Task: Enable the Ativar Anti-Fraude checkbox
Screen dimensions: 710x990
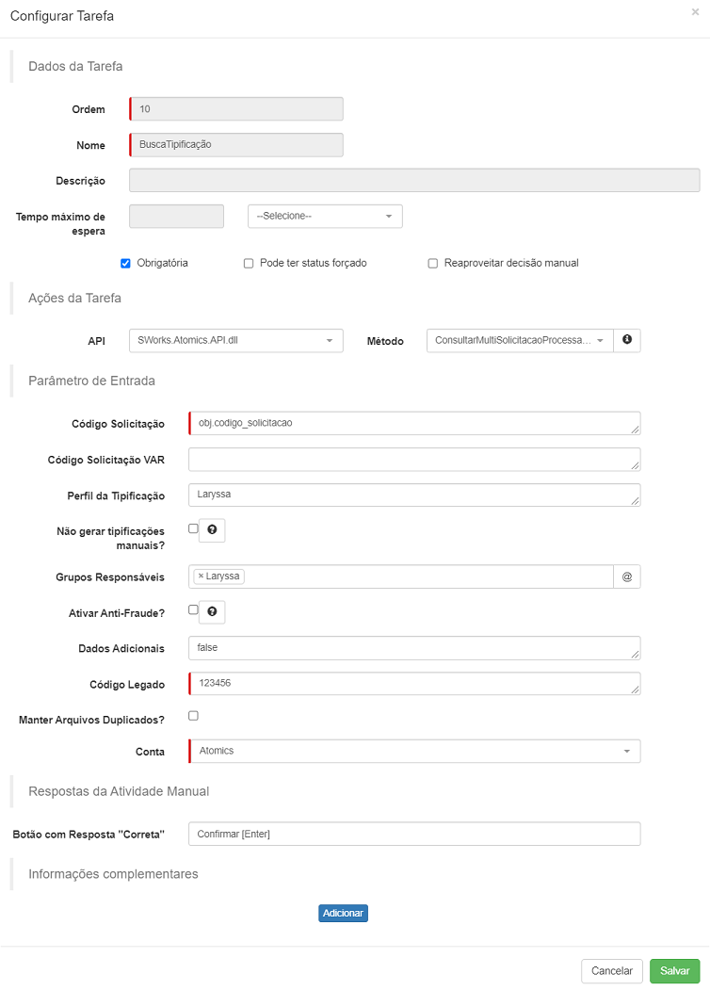Action: tap(193, 609)
